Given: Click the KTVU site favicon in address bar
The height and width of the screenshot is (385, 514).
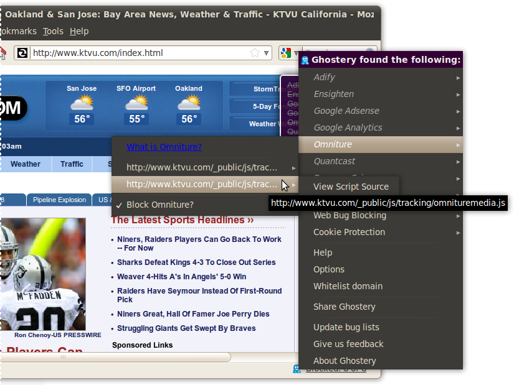Looking at the screenshot, I should 22,53.
